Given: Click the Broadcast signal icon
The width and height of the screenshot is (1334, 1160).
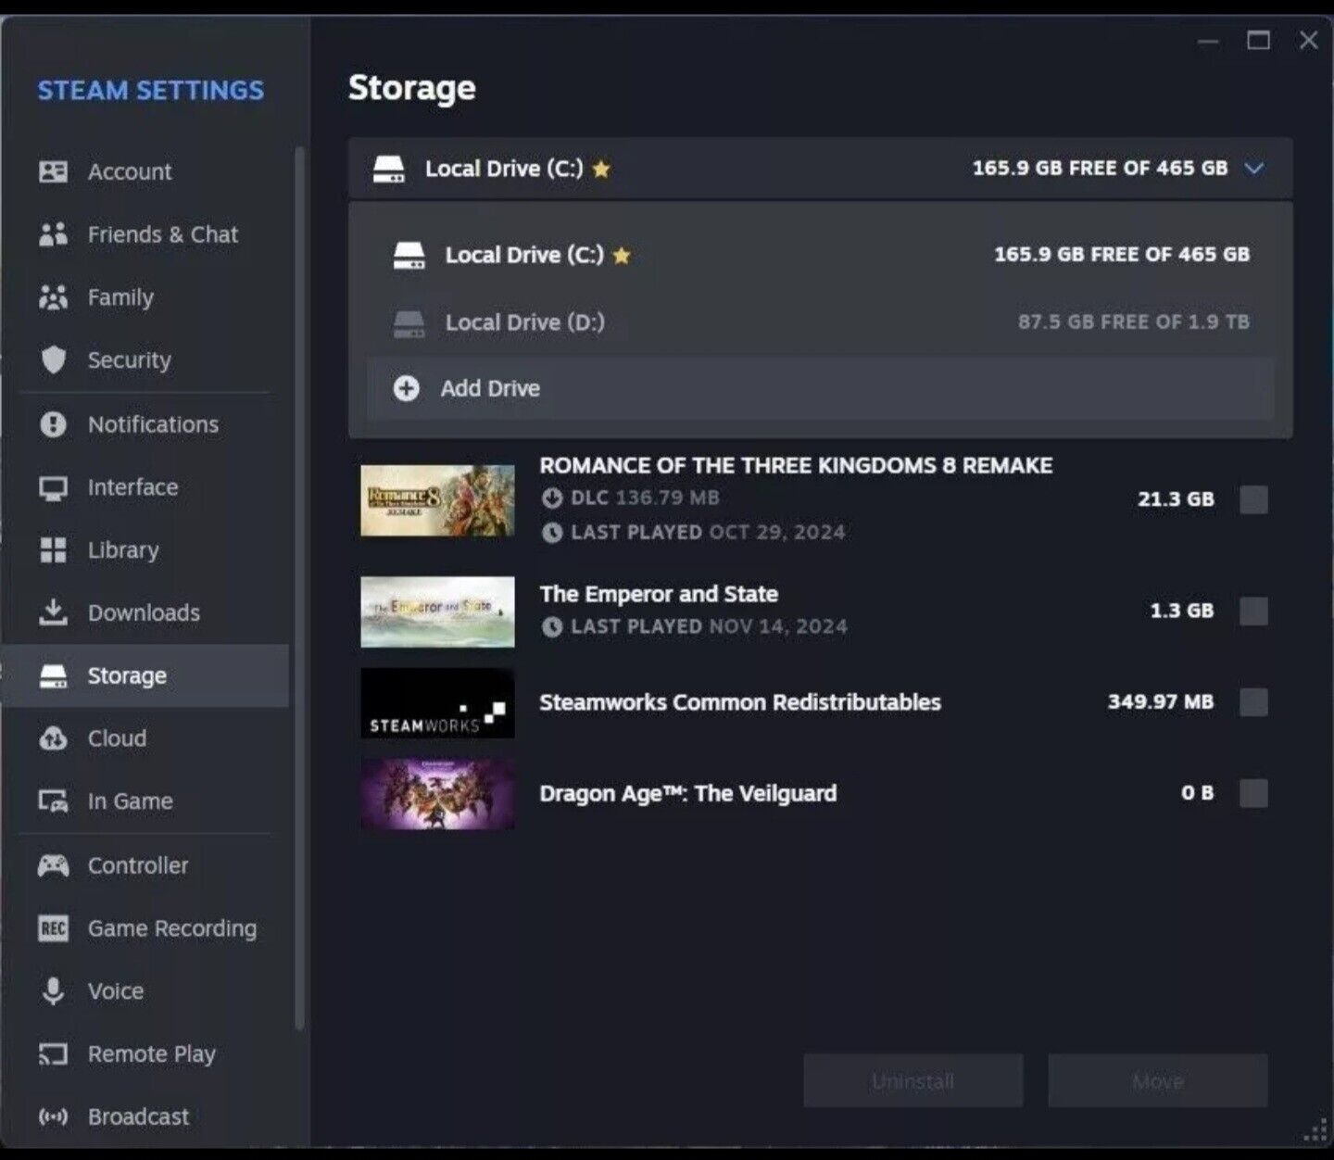Looking at the screenshot, I should pyautogui.click(x=53, y=1117).
